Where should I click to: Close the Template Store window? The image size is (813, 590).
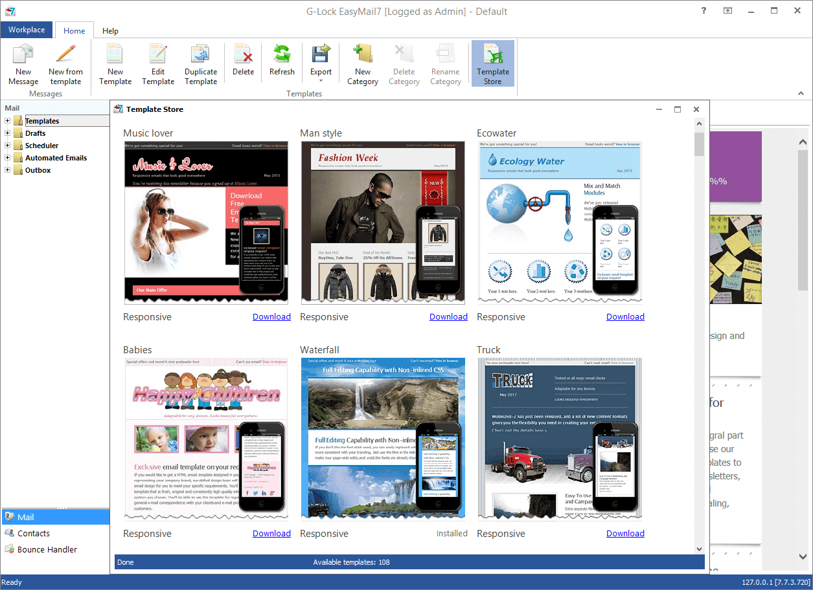click(696, 109)
